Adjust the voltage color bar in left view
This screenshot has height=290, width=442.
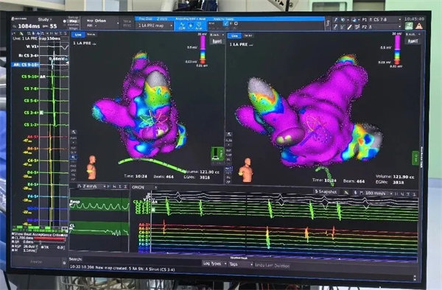[203, 49]
